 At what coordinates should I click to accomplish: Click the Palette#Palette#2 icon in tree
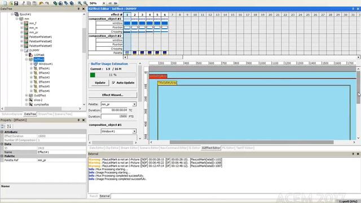(26, 41)
